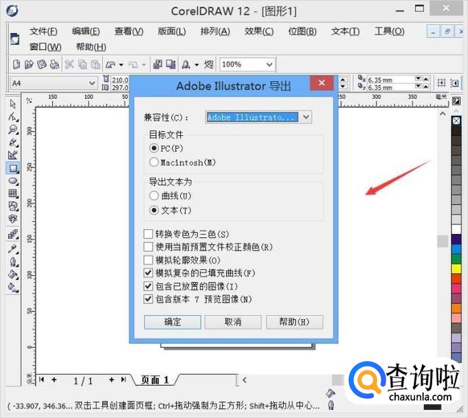Pick the white color swatch in palette
The width and height of the screenshot is (468, 418).
click(456, 229)
